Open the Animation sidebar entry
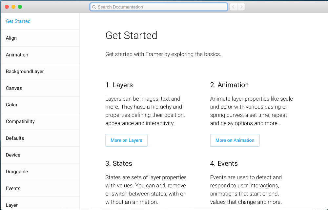 click(x=17, y=55)
